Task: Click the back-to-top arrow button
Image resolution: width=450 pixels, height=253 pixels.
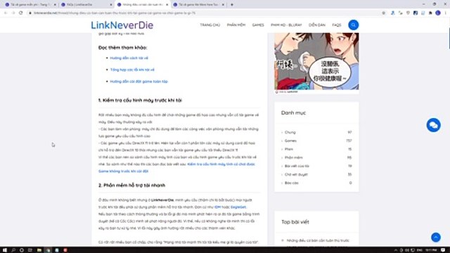Action: pos(436,238)
